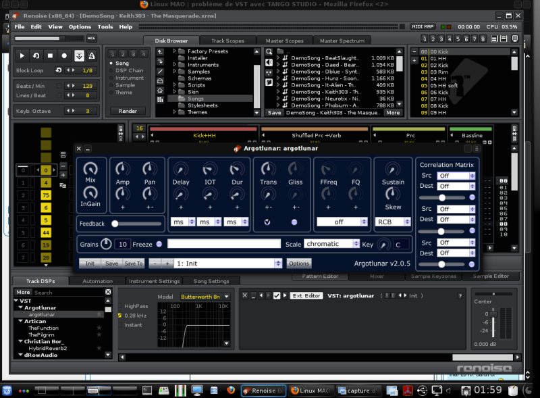Click the Sustain knob
The width and height of the screenshot is (540, 398).
392,170
